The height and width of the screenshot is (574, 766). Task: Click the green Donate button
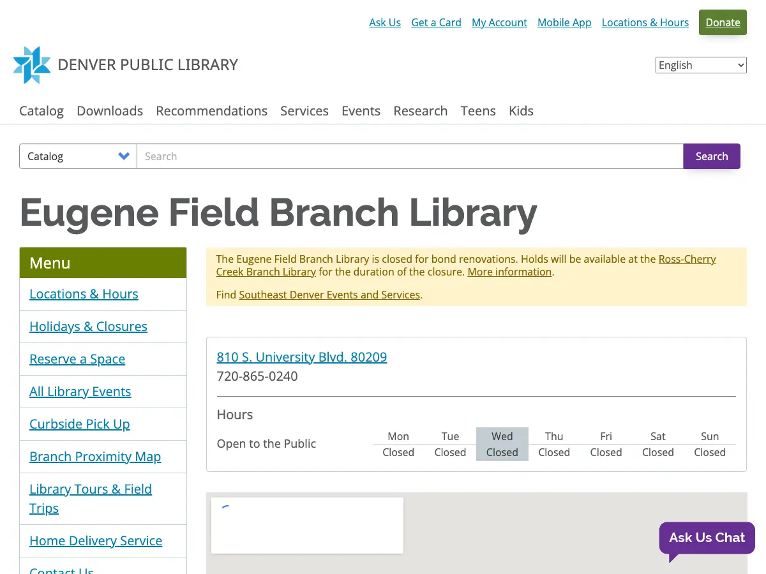pos(723,22)
